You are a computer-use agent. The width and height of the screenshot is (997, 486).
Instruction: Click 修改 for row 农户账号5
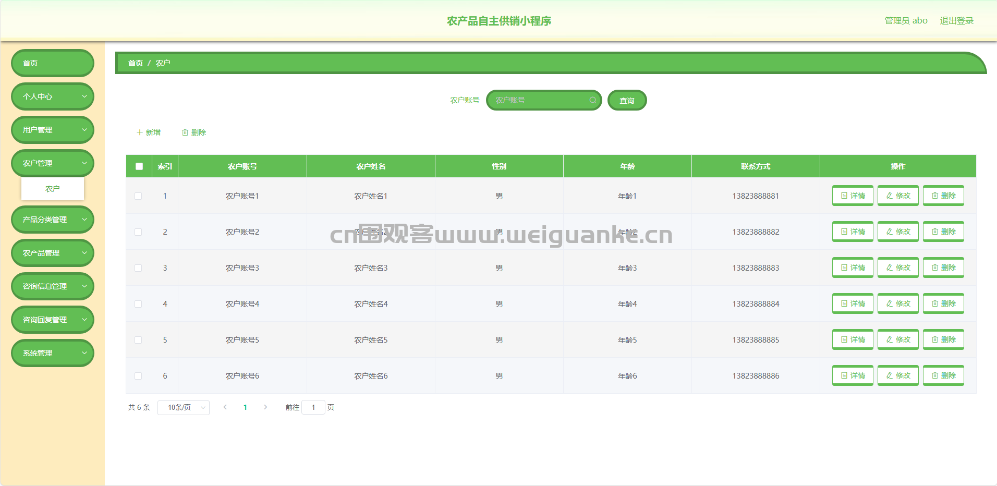pyautogui.click(x=898, y=339)
